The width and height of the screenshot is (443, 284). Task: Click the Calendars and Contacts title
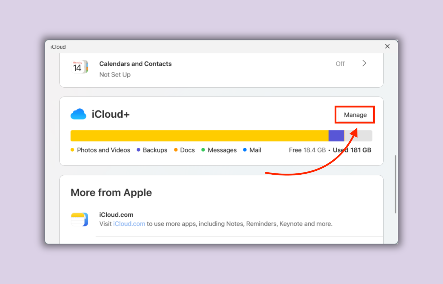(x=135, y=64)
